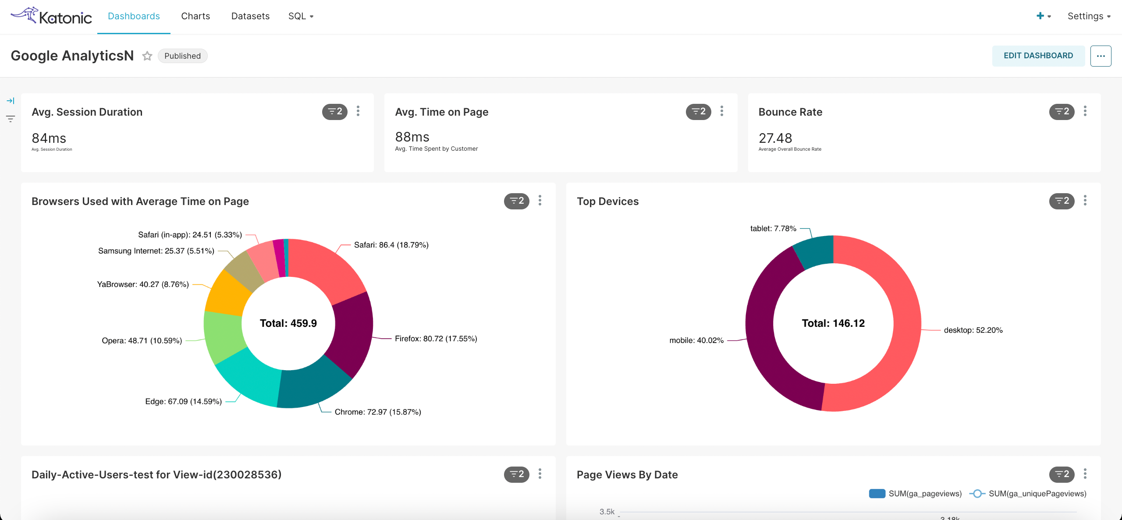Go to the Charts tab

click(195, 16)
